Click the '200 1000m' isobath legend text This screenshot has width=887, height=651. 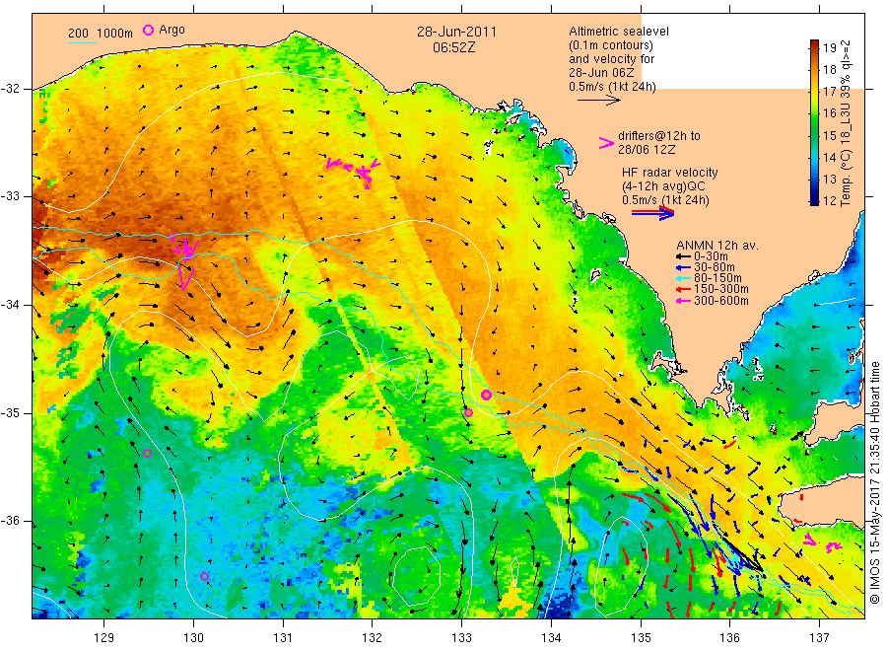pos(101,34)
